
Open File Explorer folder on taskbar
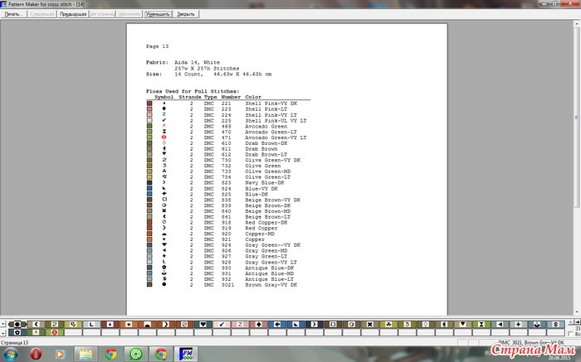[85, 355]
